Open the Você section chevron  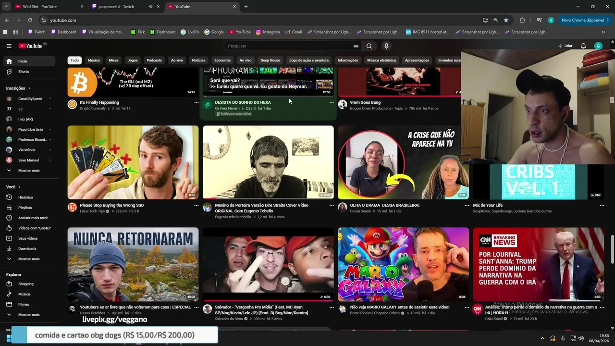[19, 187]
